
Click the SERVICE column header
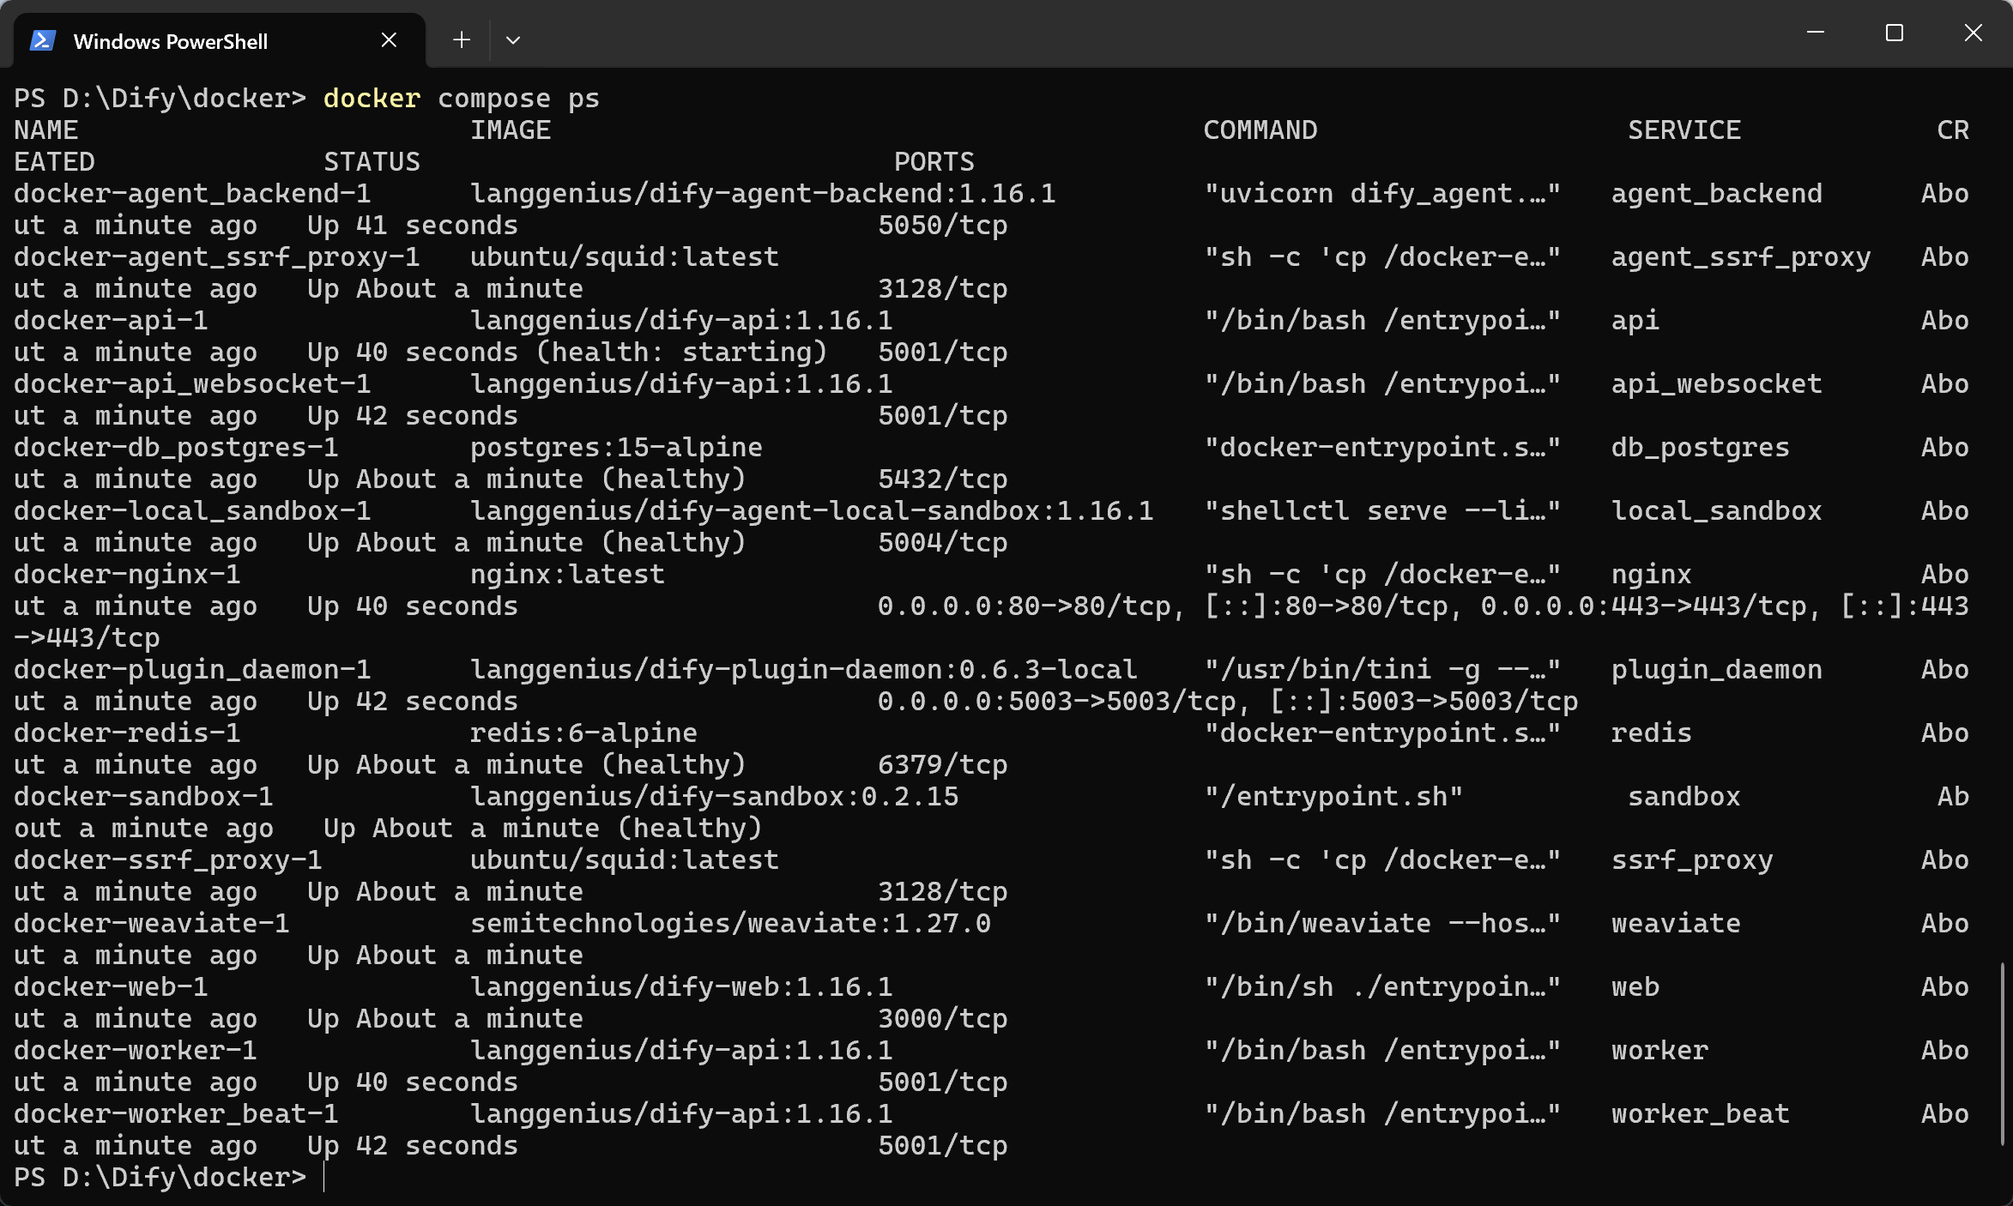[x=1684, y=130]
